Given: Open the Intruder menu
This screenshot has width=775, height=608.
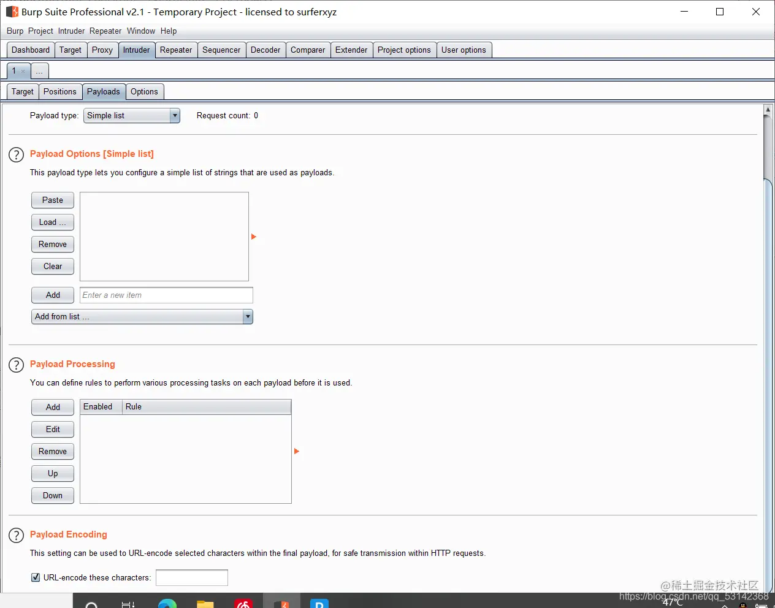Looking at the screenshot, I should (x=71, y=31).
